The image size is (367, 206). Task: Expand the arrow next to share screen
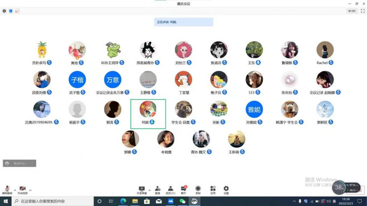[x=149, y=190]
